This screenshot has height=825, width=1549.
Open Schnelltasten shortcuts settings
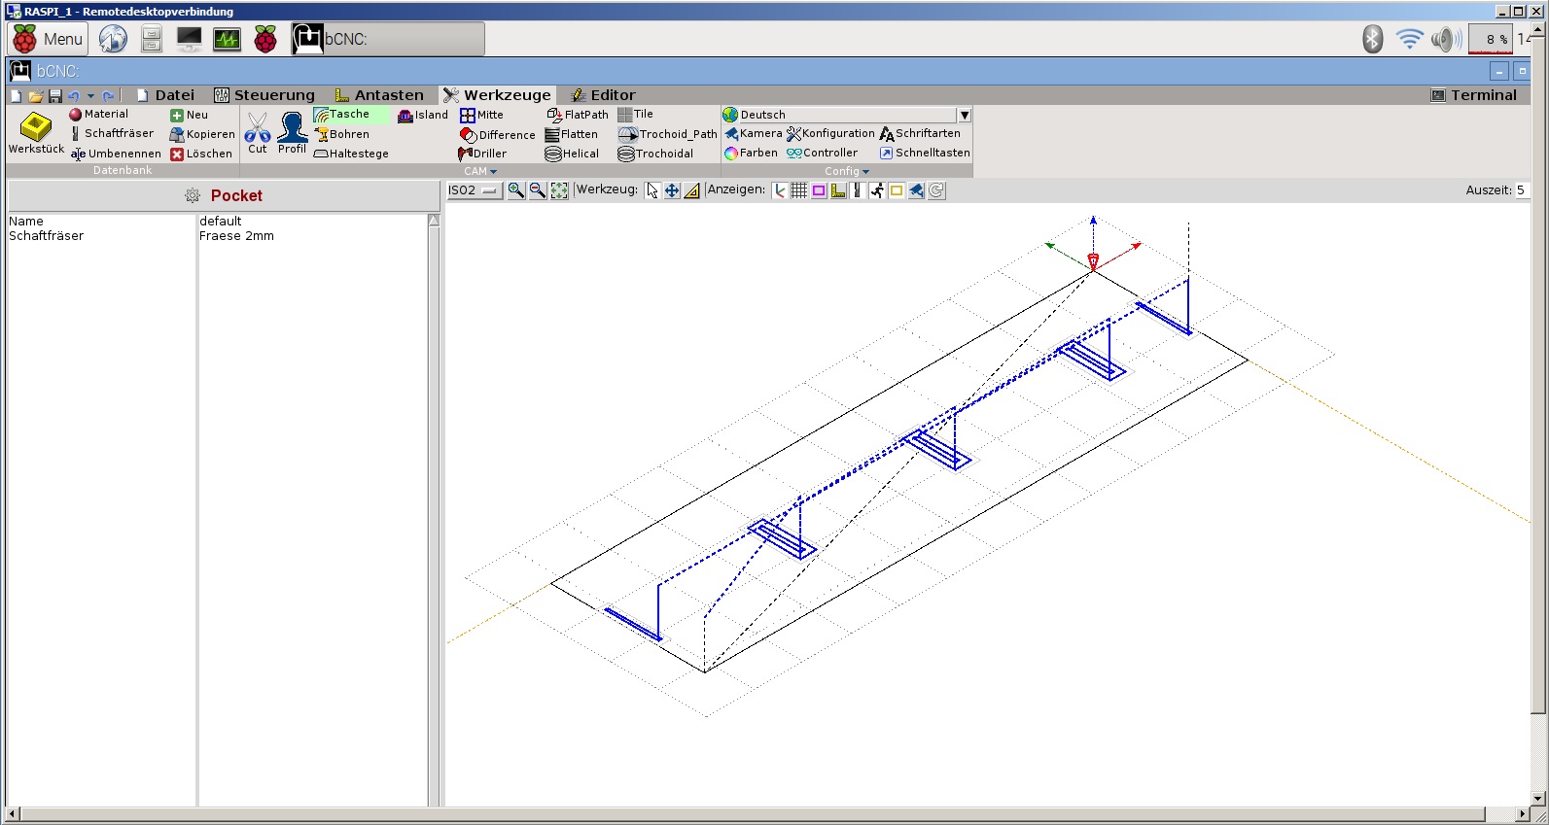925,153
